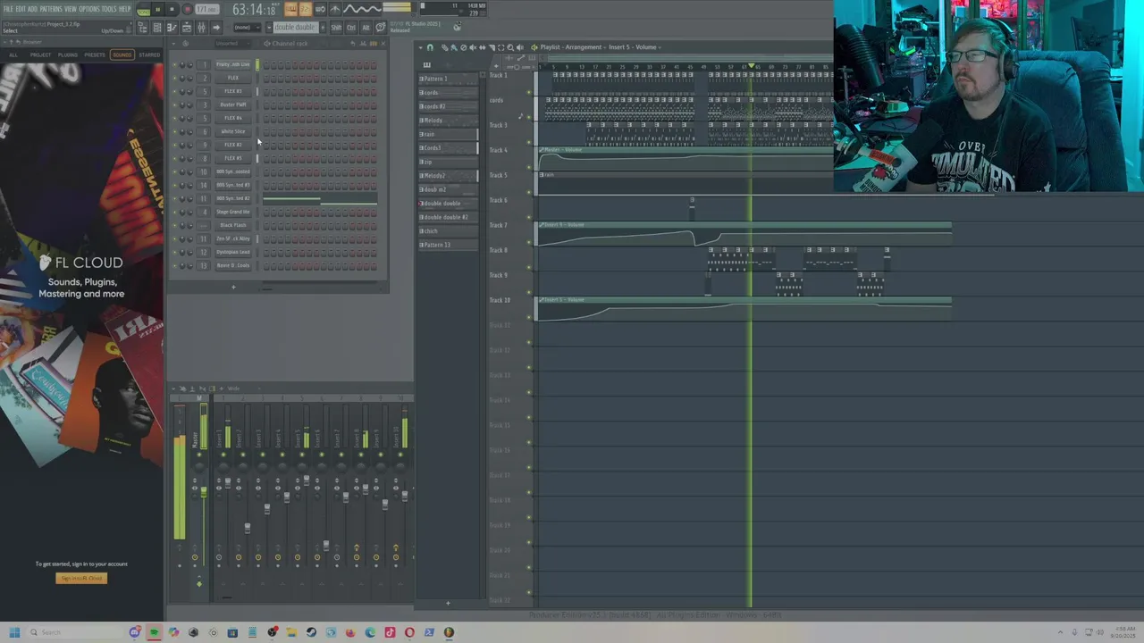
Task: Toggle the Playlist snap magnet icon
Action: pyautogui.click(x=430, y=47)
